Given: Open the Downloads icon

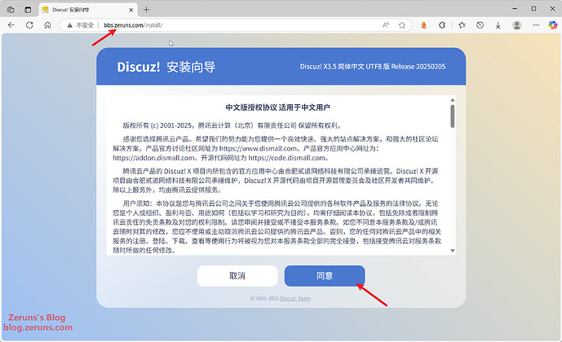Looking at the screenshot, I should (498, 25).
